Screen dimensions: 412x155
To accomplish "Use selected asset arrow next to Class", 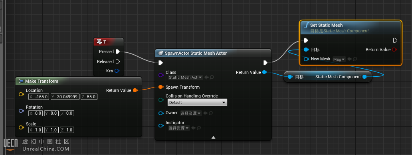I will (207, 77).
